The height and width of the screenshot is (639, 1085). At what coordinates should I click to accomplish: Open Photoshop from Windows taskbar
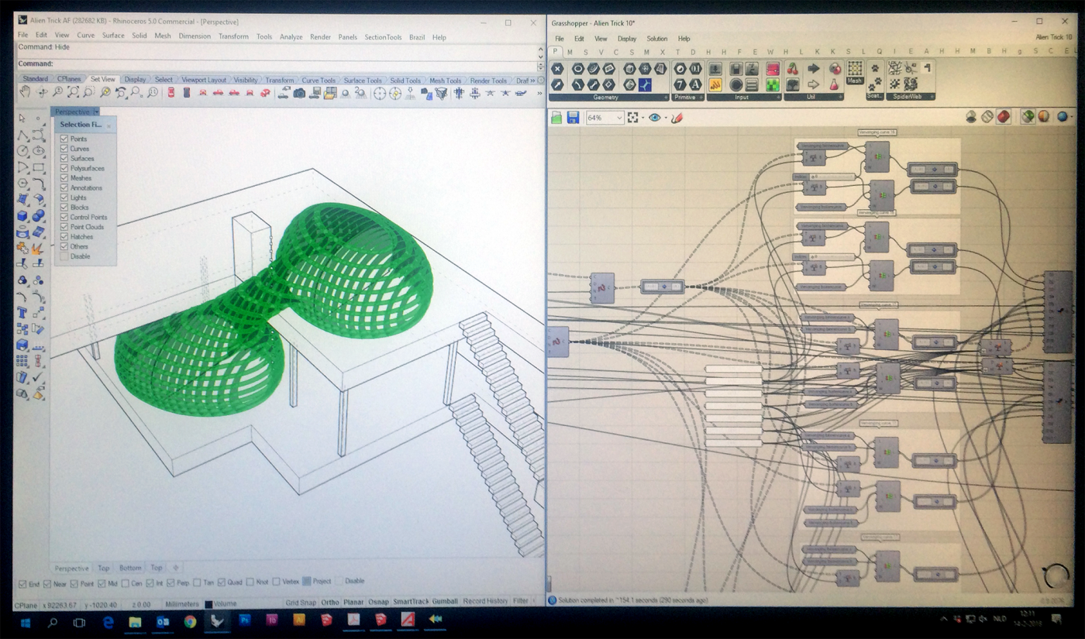point(245,621)
